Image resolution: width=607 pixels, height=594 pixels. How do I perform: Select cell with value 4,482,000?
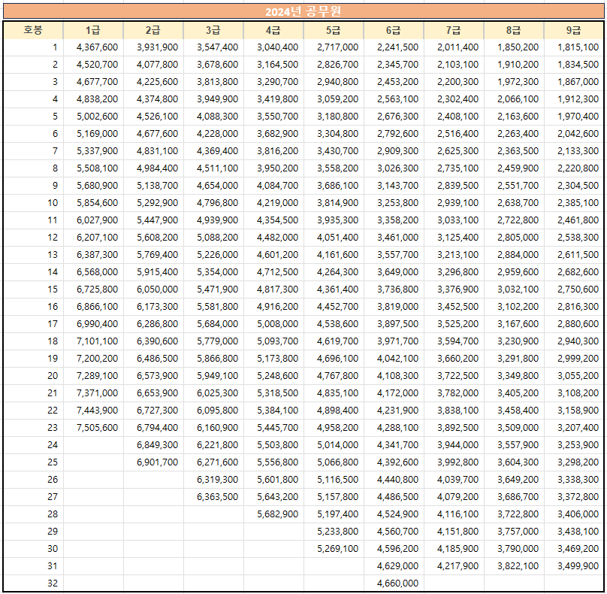(273, 238)
